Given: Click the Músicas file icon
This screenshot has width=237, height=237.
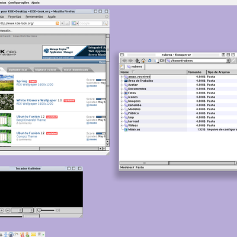Looking at the screenshot, I should 126,130.
